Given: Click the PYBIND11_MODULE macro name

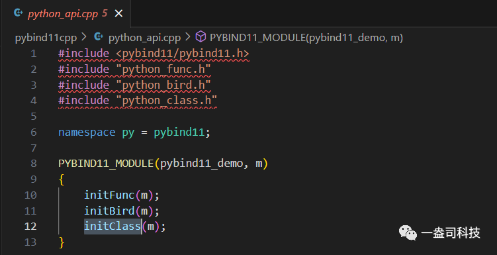Looking at the screenshot, I should [x=106, y=164].
